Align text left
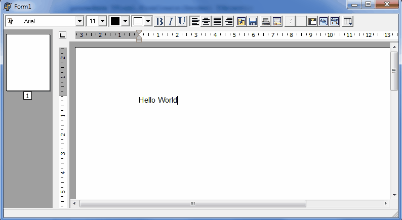 (x=195, y=21)
